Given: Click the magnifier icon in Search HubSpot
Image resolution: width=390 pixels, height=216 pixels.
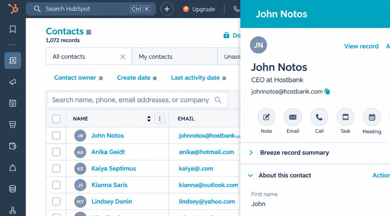Looking at the screenshot, I should [x=37, y=9].
